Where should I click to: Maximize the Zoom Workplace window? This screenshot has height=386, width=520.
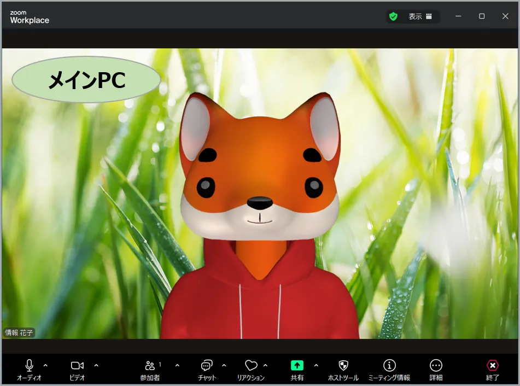click(x=482, y=16)
